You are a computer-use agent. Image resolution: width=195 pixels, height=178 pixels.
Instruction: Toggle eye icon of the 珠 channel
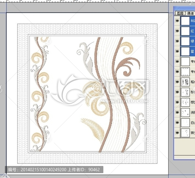point(177,133)
